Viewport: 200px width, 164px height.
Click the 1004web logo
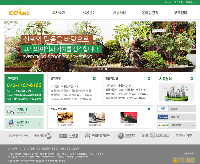point(19,12)
